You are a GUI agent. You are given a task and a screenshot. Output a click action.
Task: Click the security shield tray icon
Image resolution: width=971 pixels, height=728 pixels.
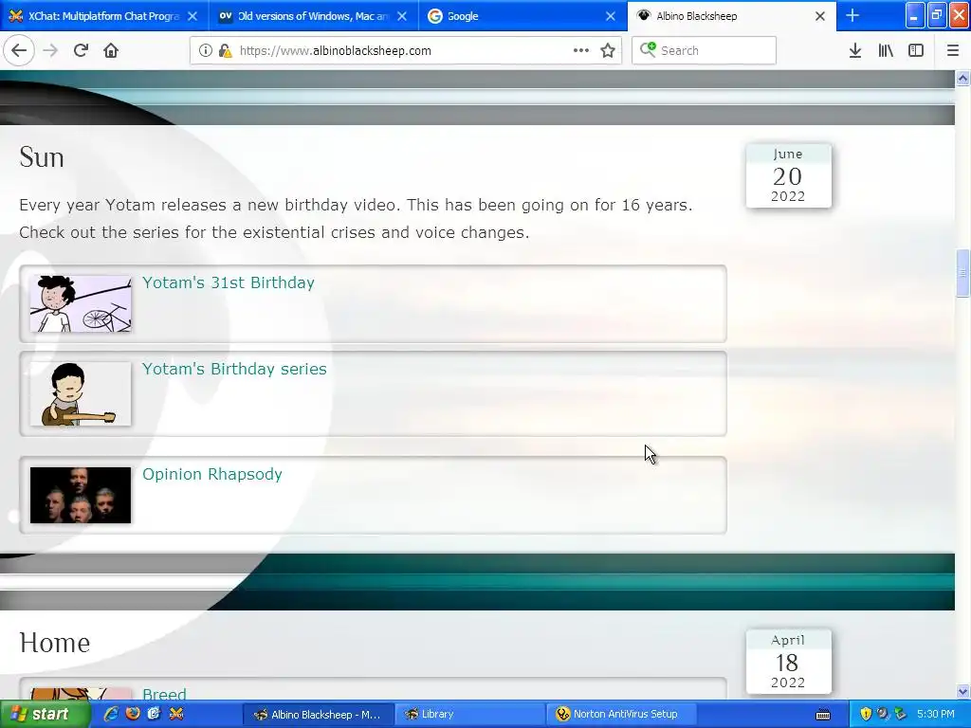pos(866,714)
